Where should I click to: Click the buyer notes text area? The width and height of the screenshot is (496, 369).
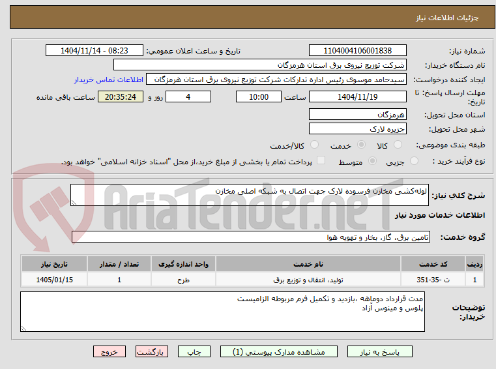(x=222, y=312)
